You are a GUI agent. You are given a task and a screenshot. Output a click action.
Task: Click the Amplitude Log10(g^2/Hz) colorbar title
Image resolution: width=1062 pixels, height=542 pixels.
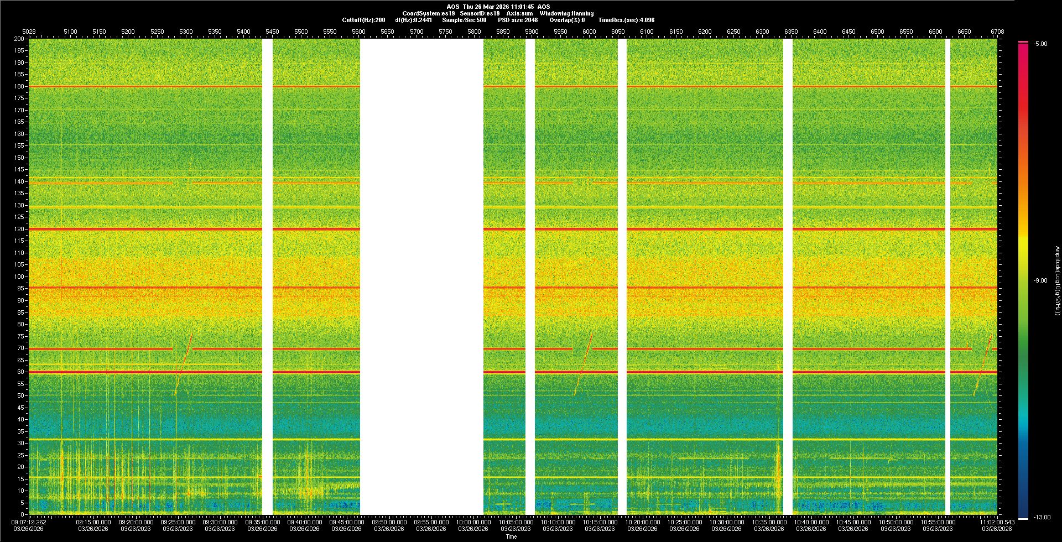pos(1057,280)
